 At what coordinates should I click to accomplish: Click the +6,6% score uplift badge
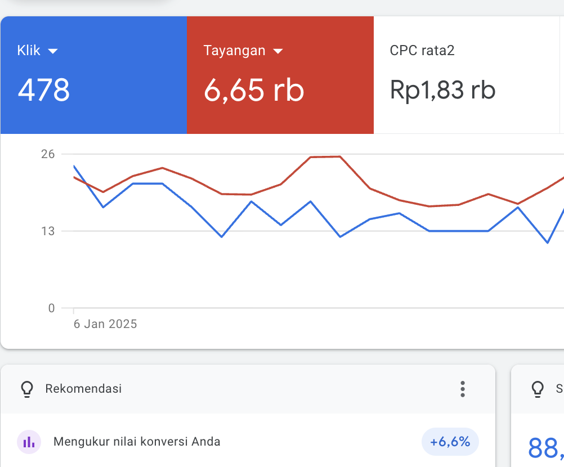[x=450, y=442]
